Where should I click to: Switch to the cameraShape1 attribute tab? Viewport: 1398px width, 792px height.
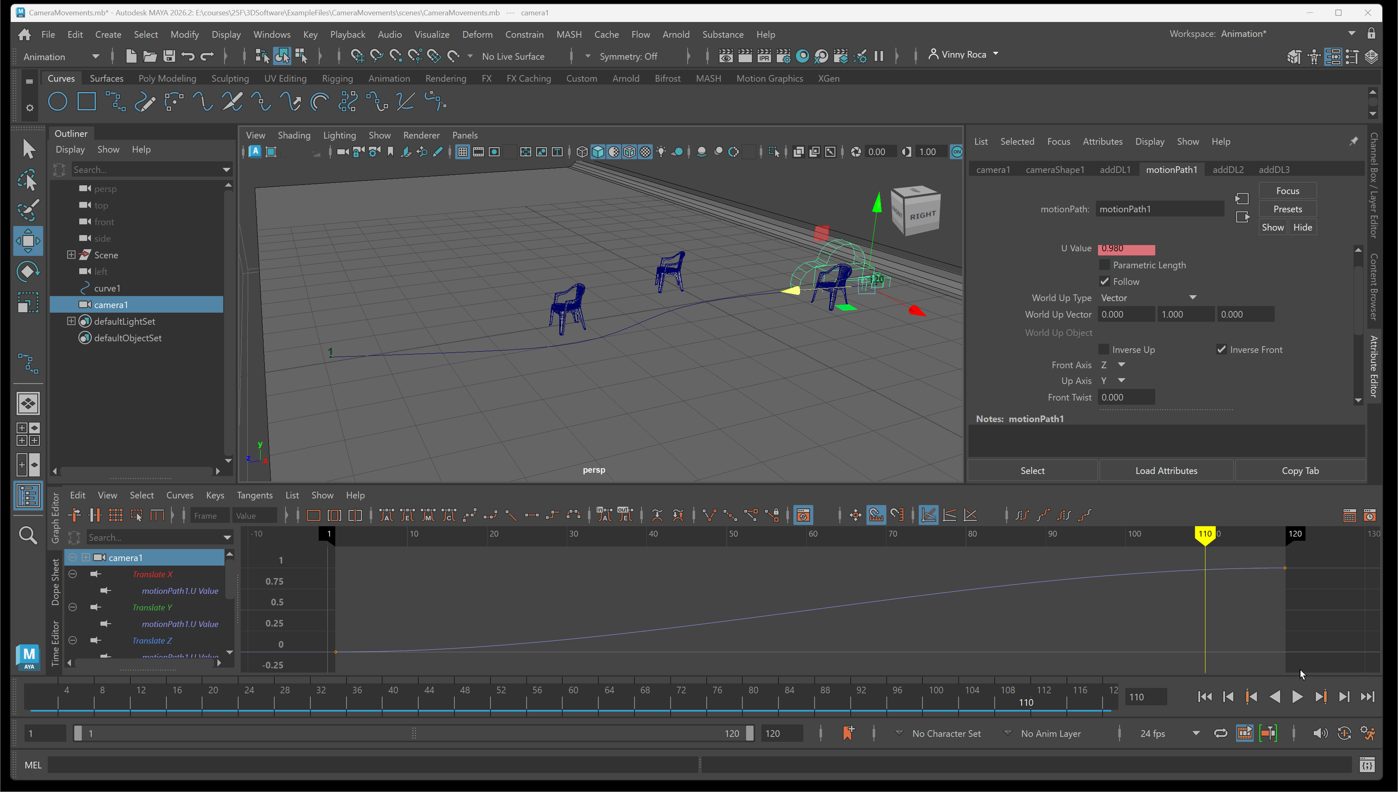(x=1055, y=170)
